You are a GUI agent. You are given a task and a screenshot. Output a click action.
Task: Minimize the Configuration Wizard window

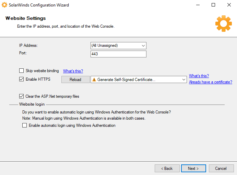tap(198, 5)
